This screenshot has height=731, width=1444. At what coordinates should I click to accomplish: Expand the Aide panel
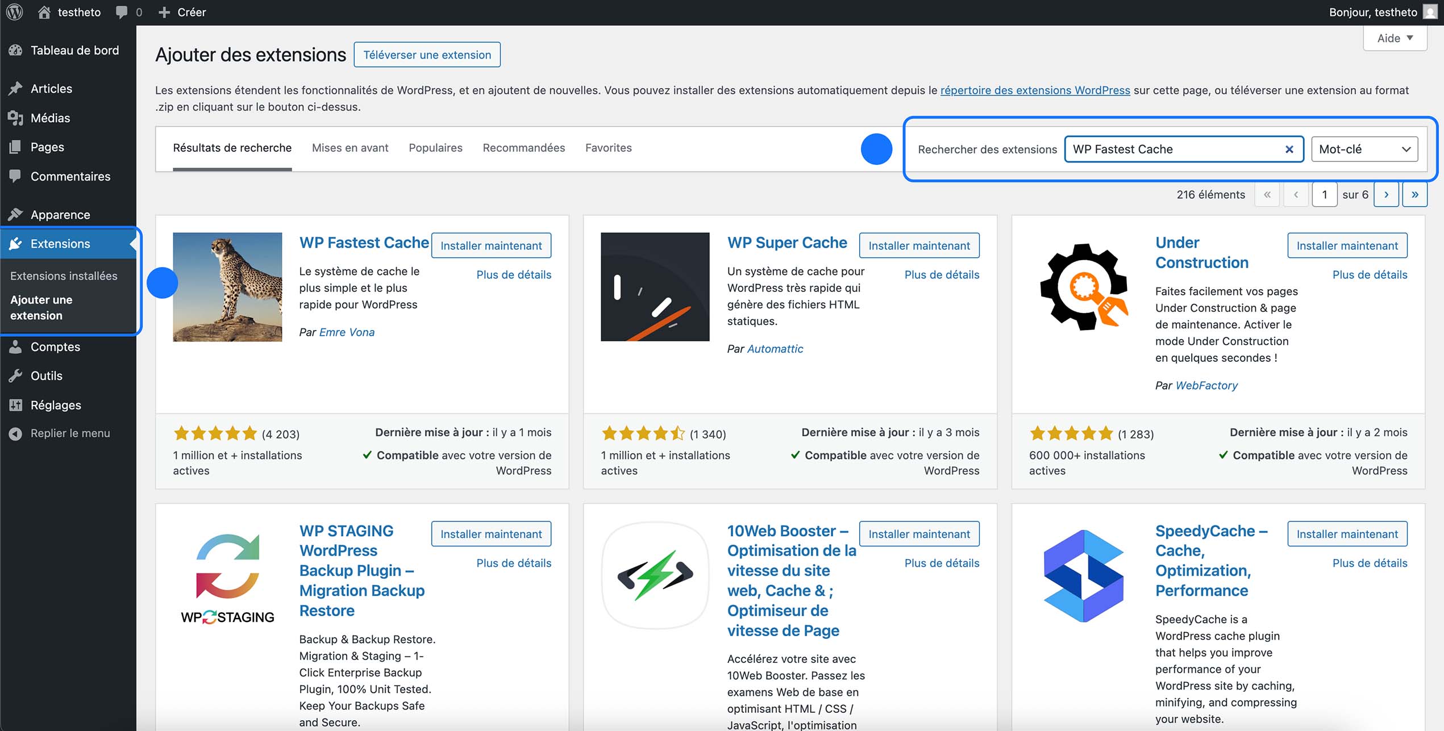coord(1395,37)
